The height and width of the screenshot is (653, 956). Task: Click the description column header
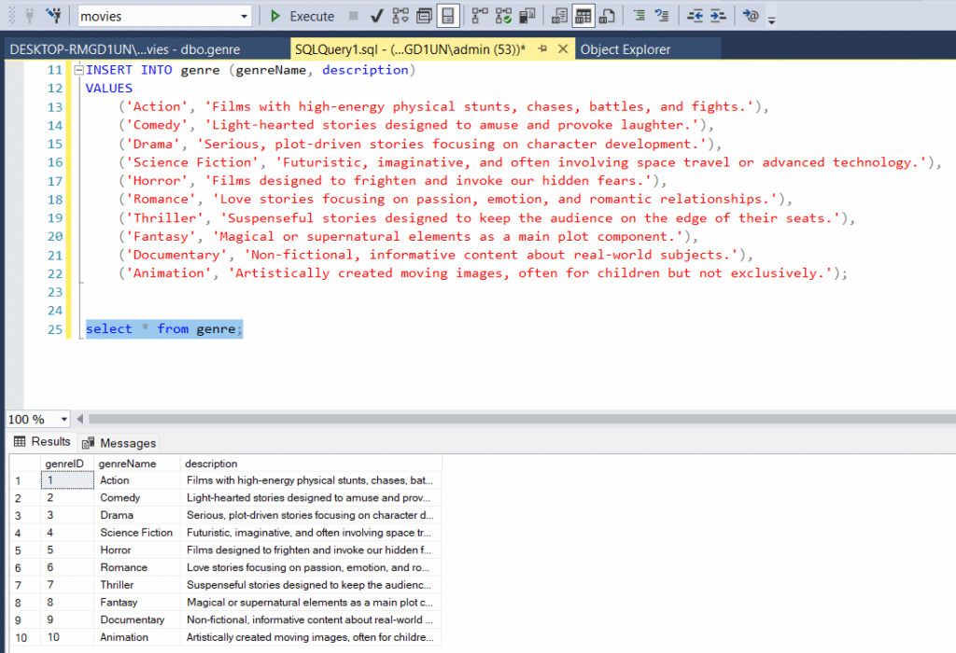(311, 464)
